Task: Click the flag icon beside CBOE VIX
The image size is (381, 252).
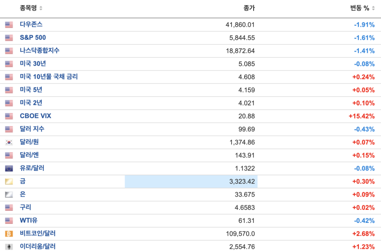Action: coord(9,116)
